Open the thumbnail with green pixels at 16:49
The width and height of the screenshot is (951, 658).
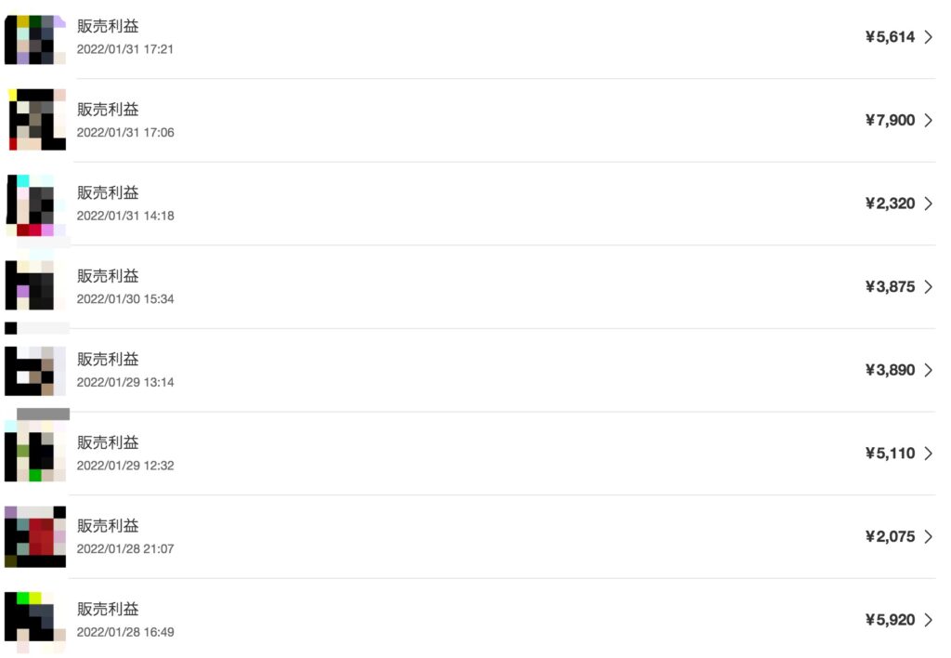[35, 618]
